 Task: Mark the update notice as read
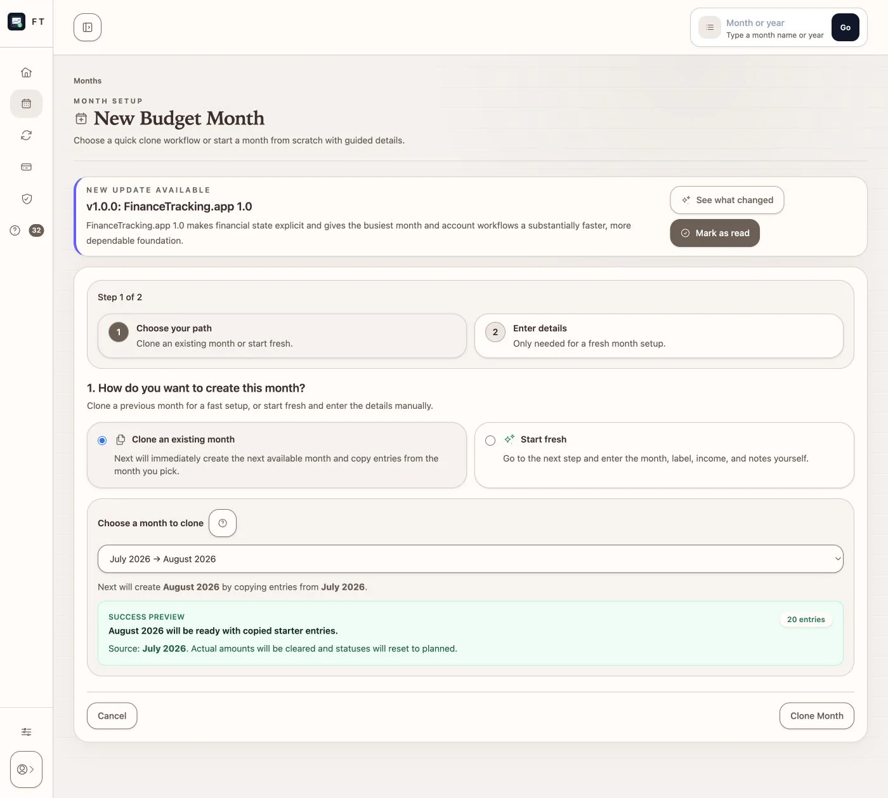tap(715, 233)
